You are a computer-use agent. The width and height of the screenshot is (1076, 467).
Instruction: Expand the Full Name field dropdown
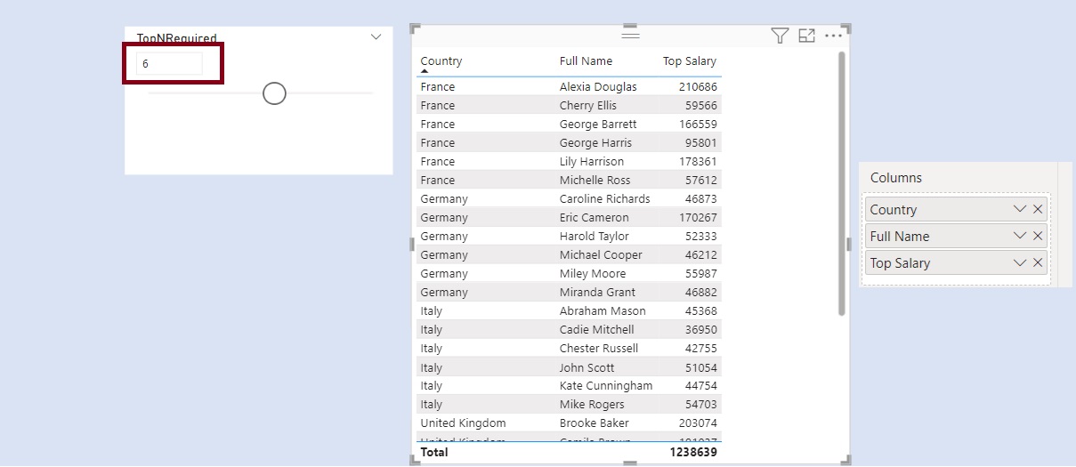tap(1020, 237)
